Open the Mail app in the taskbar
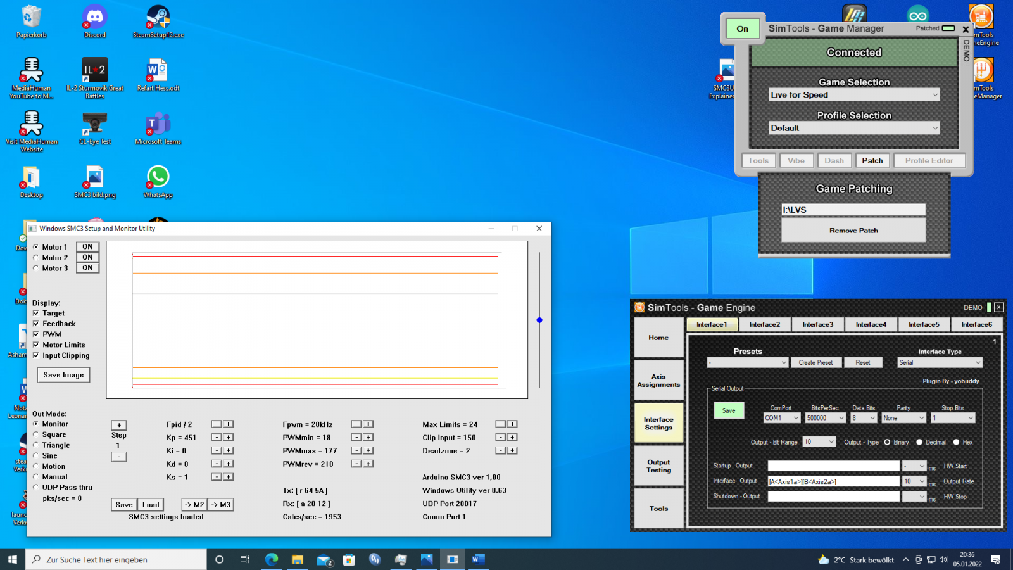The height and width of the screenshot is (570, 1013). pos(324,559)
